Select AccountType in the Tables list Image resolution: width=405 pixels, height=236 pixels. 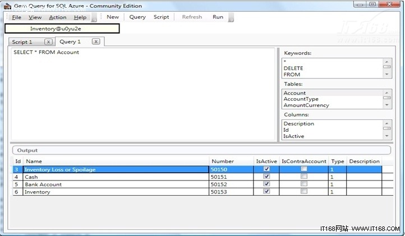pyautogui.click(x=333, y=99)
